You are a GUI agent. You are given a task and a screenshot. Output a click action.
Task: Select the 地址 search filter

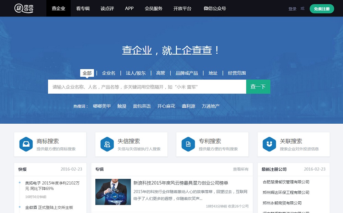213,73
